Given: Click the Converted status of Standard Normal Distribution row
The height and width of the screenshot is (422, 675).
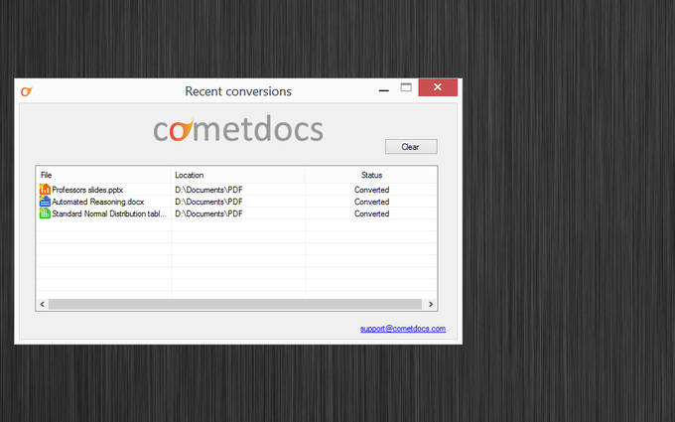Looking at the screenshot, I should coord(371,214).
